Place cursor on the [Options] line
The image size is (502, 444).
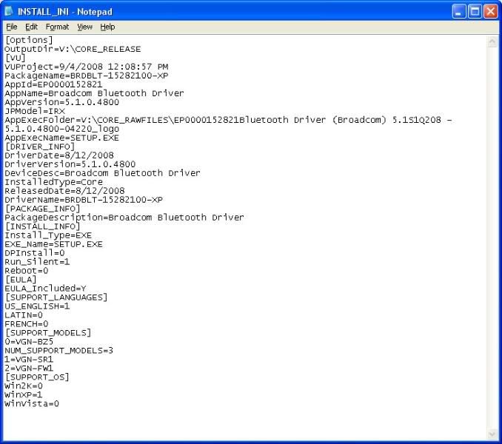tap(29, 40)
